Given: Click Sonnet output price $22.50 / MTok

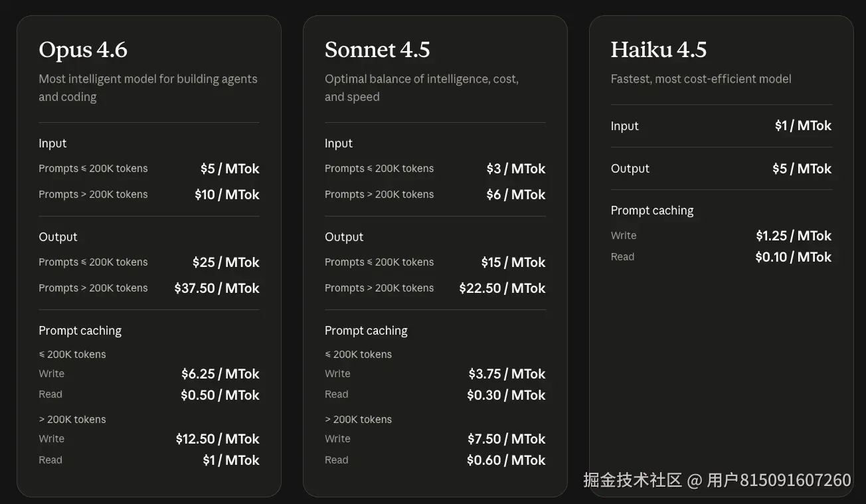Looking at the screenshot, I should tap(503, 288).
